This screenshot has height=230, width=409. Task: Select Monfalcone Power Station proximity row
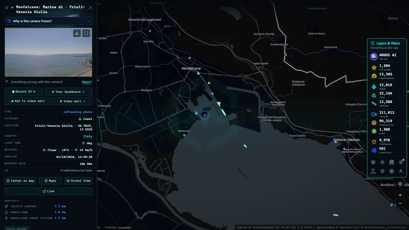35,218
